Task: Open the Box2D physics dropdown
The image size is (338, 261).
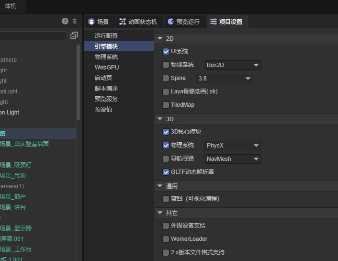Action: (x=232, y=65)
